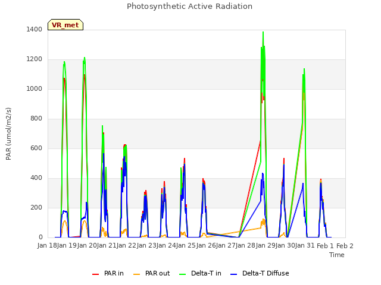Click the Jan 31 x-axis label

(x=305, y=246)
